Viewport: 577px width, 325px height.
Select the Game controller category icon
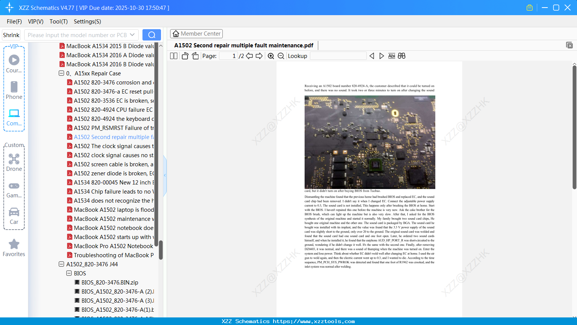click(14, 186)
